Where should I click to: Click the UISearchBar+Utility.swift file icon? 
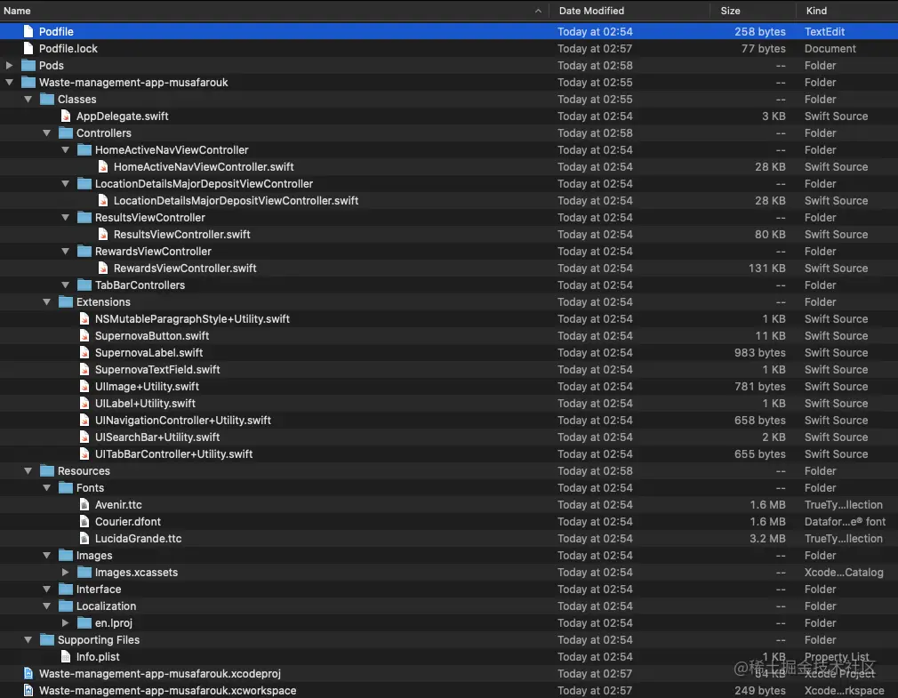pyautogui.click(x=84, y=437)
